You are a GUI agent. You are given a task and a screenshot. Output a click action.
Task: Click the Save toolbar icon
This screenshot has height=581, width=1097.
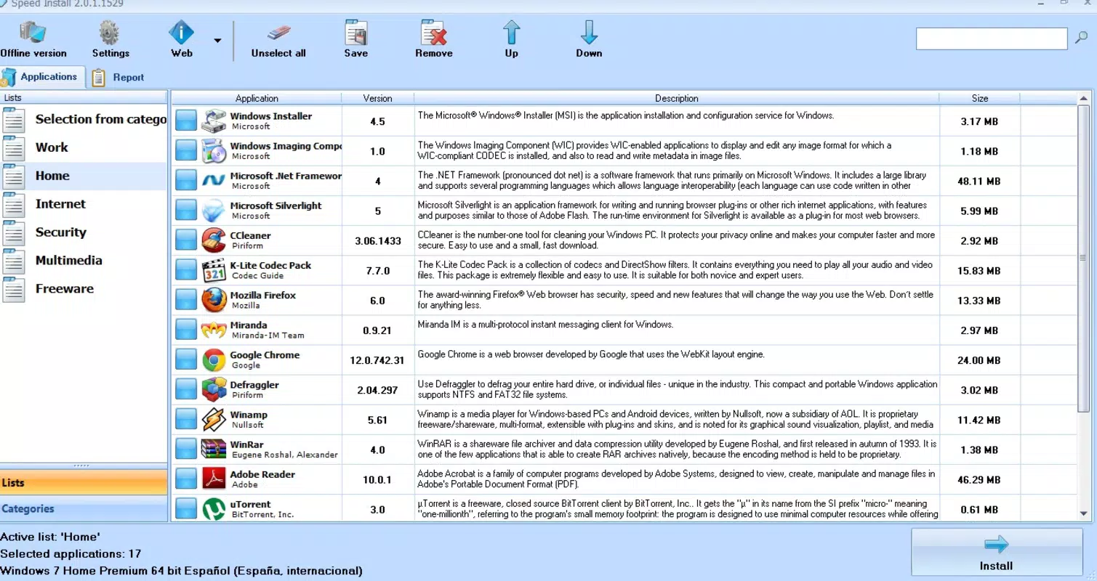[x=355, y=33]
